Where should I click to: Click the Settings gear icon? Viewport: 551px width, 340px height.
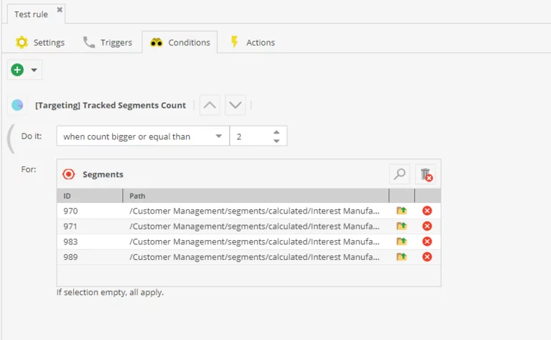pyautogui.click(x=21, y=42)
